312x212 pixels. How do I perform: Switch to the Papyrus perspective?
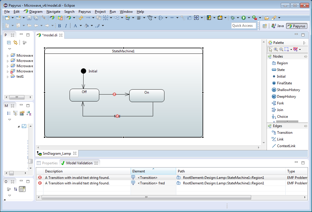coord(297,26)
